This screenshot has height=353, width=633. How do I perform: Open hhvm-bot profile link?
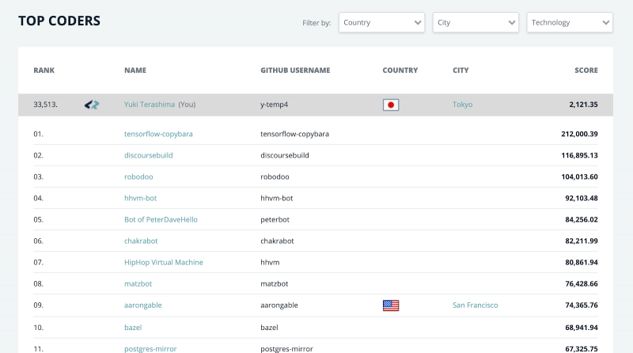point(140,199)
